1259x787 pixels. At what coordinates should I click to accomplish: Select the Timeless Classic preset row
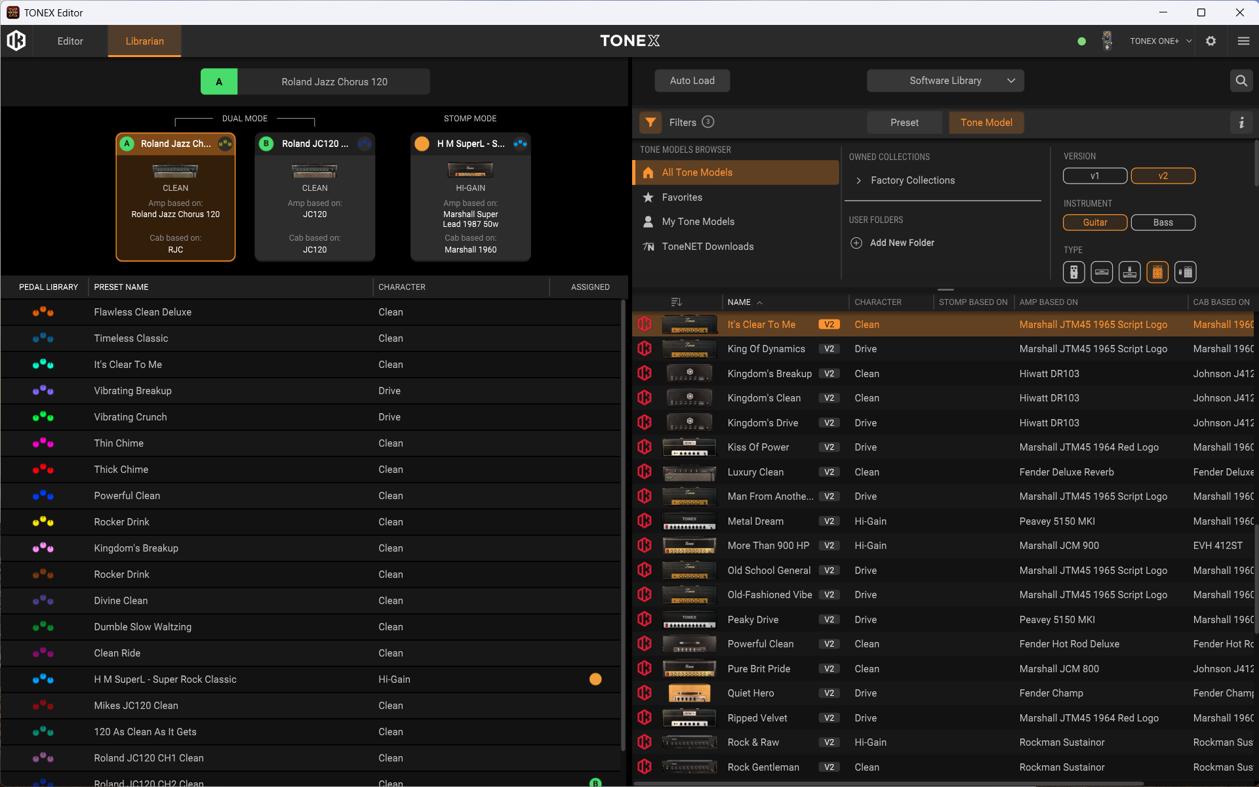tap(311, 338)
